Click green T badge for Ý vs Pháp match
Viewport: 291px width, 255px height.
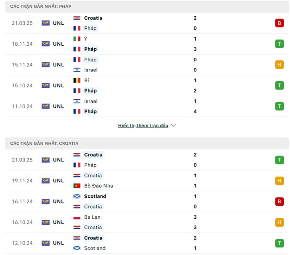(279, 44)
